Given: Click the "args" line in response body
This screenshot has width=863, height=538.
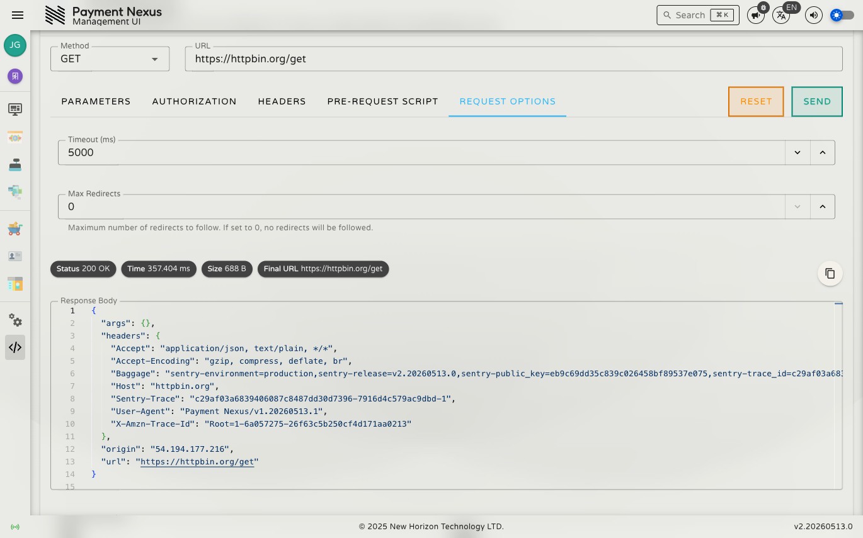Looking at the screenshot, I should point(128,323).
